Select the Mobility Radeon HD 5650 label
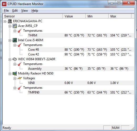 click(36, 73)
